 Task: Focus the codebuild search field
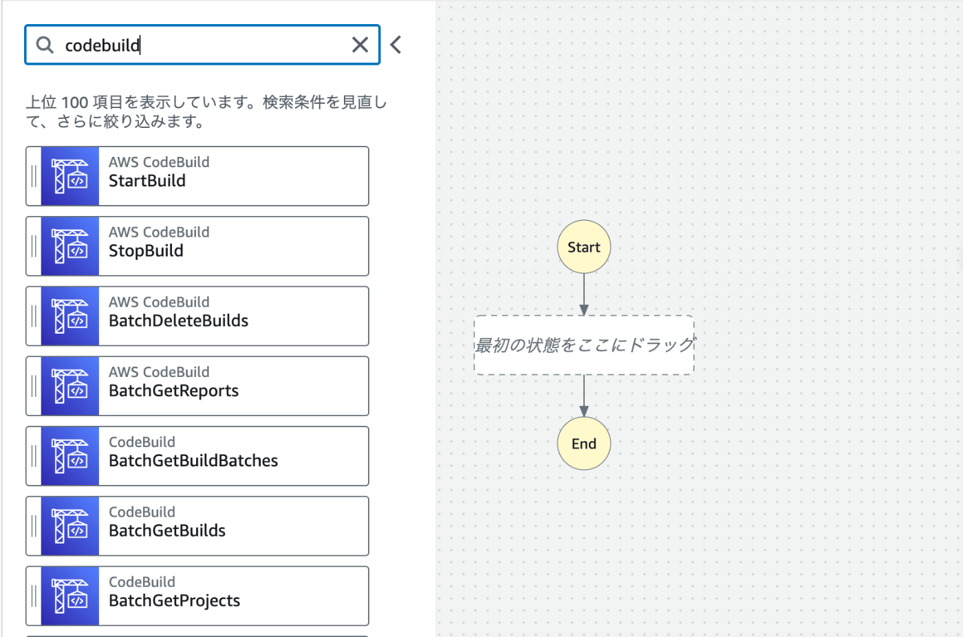click(202, 45)
